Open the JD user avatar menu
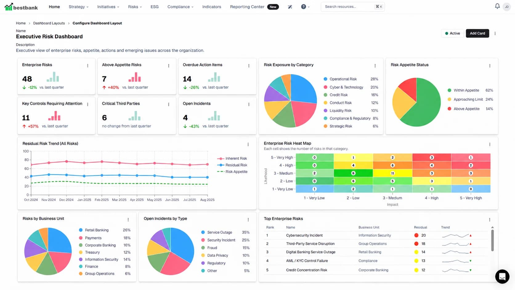515x290 pixels. tap(507, 7)
